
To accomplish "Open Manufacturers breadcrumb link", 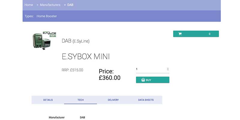I will coord(50,5).
